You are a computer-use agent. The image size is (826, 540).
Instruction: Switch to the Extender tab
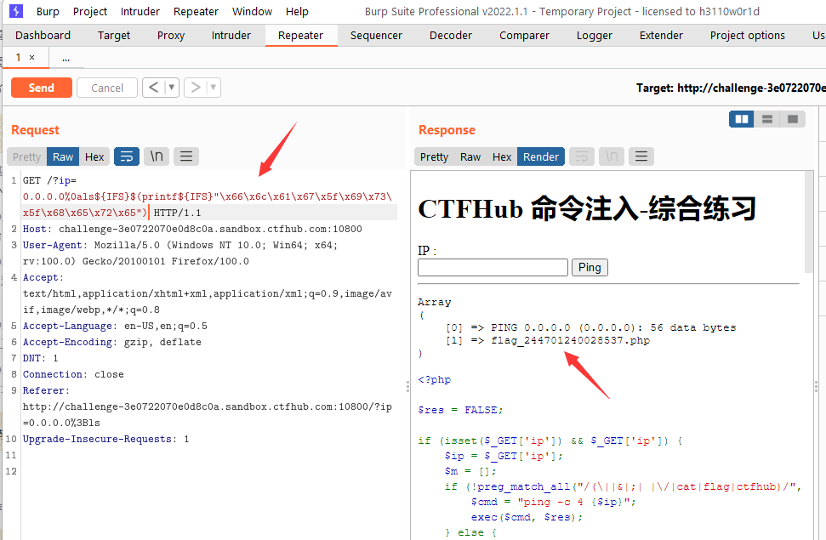(x=661, y=36)
